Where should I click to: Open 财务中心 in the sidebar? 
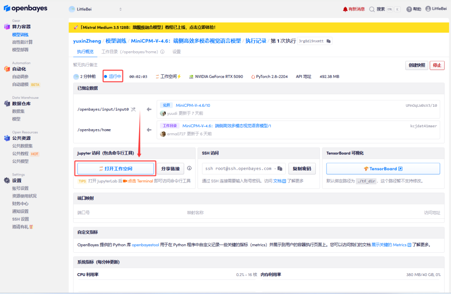(20, 204)
